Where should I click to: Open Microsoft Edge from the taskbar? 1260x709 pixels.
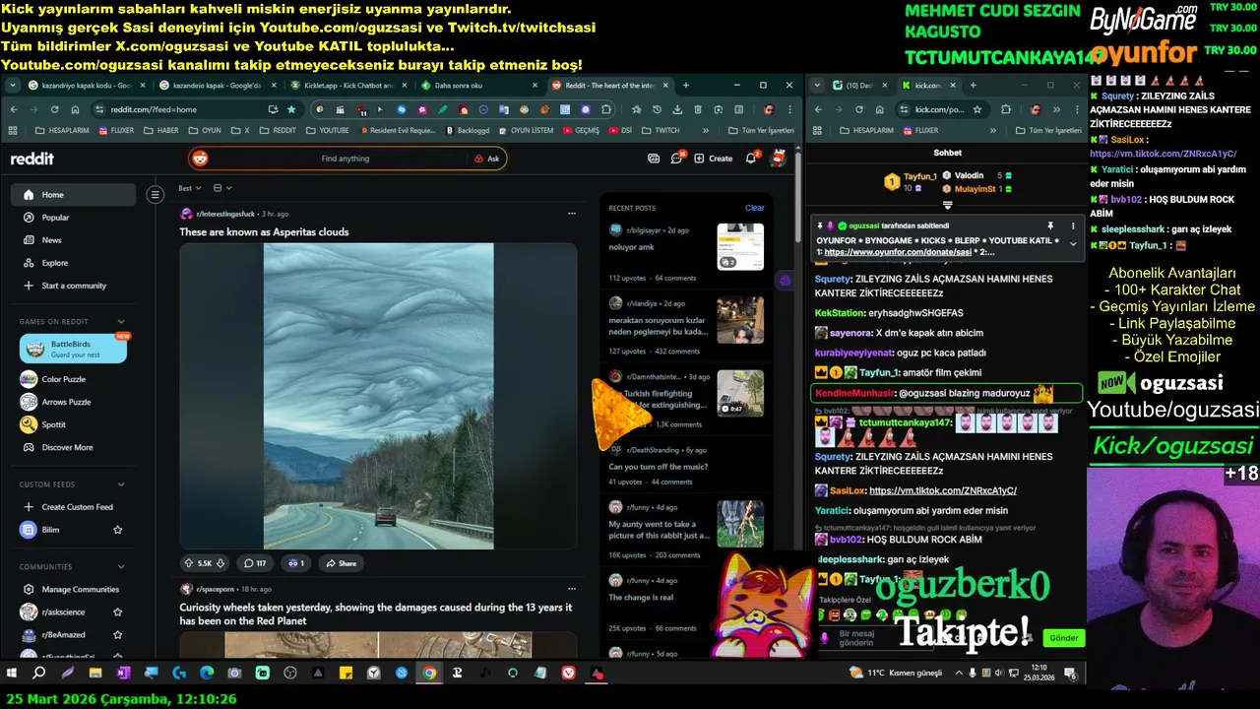pos(207,674)
